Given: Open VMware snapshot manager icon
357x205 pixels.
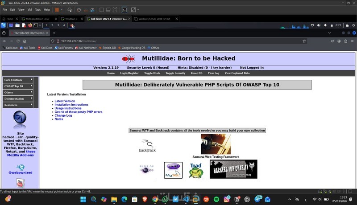Looking at the screenshot, I should (x=92, y=10).
